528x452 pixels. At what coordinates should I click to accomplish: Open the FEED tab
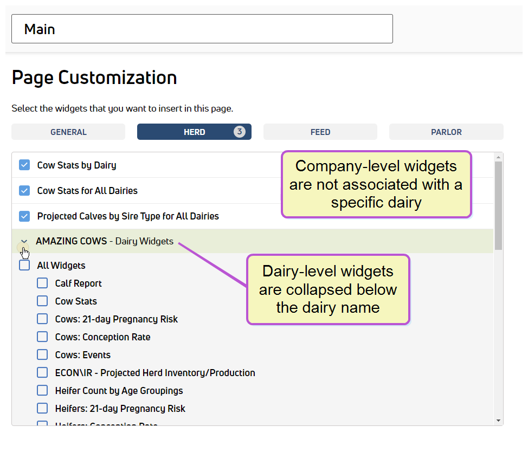click(x=320, y=132)
